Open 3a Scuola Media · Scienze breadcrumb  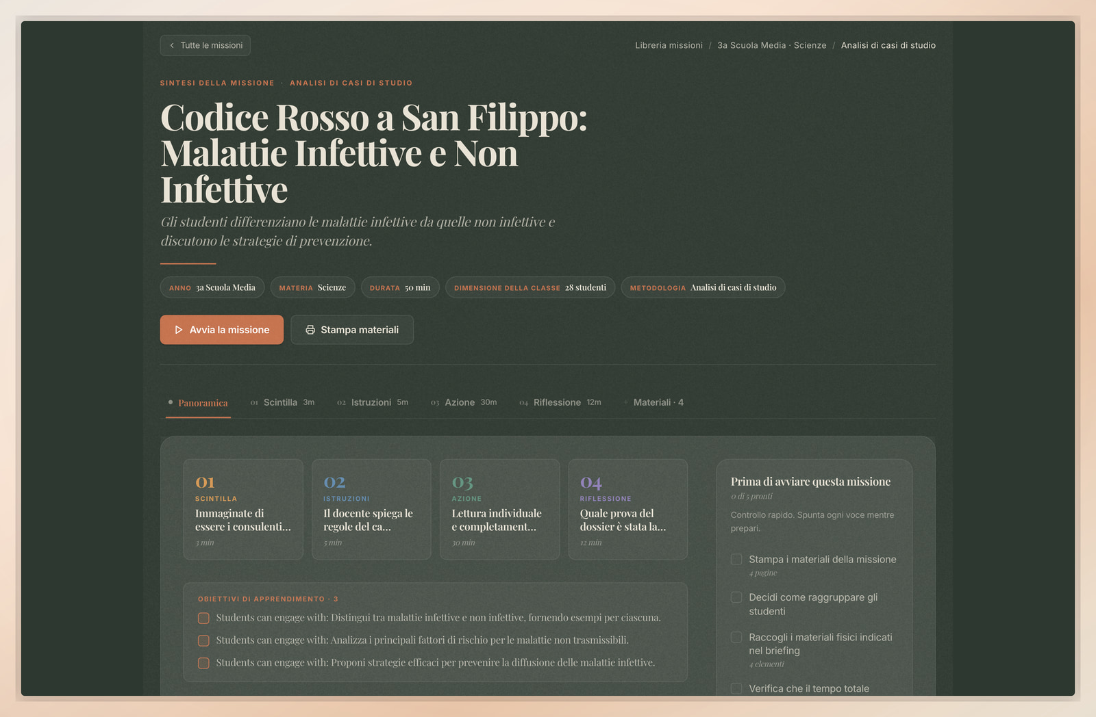(x=772, y=45)
